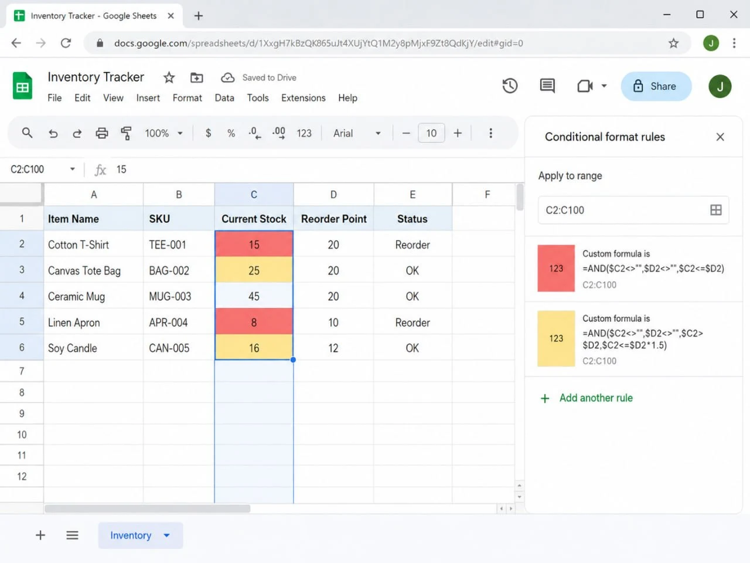Edit the red custom formula rule
Viewport: 750px width, 563px height.
coord(633,269)
